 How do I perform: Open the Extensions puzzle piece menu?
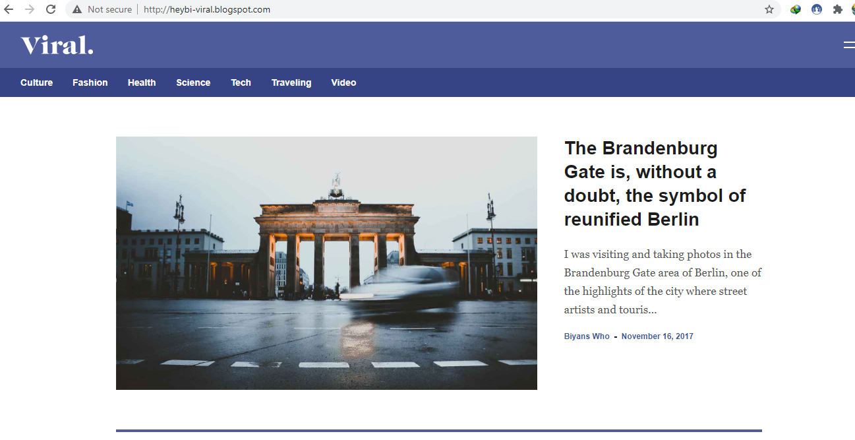point(838,9)
